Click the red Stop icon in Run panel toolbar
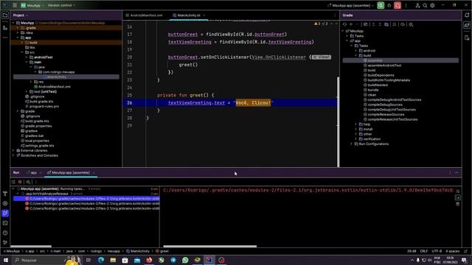The width and height of the screenshot is (472, 265). pyautogui.click(x=20, y=182)
